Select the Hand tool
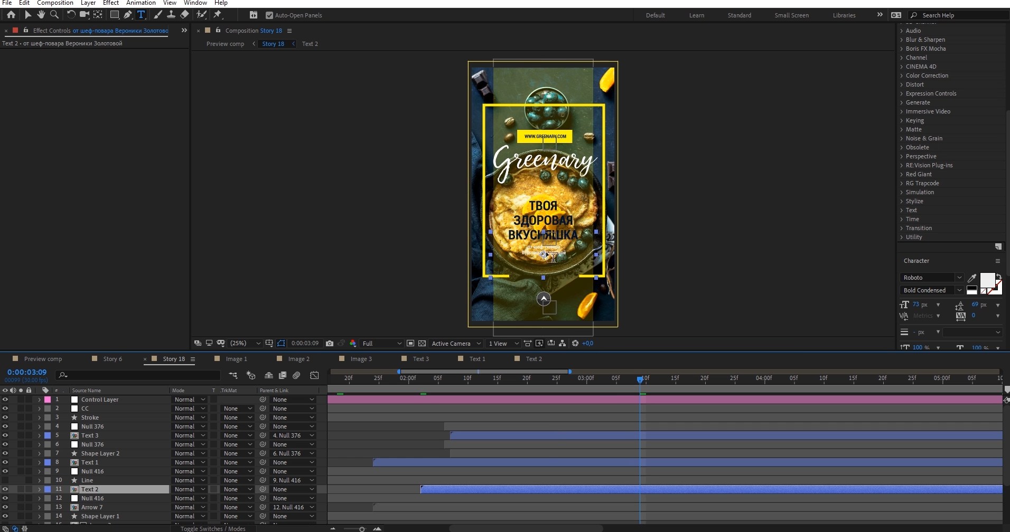The height and width of the screenshot is (532, 1010). coord(41,15)
